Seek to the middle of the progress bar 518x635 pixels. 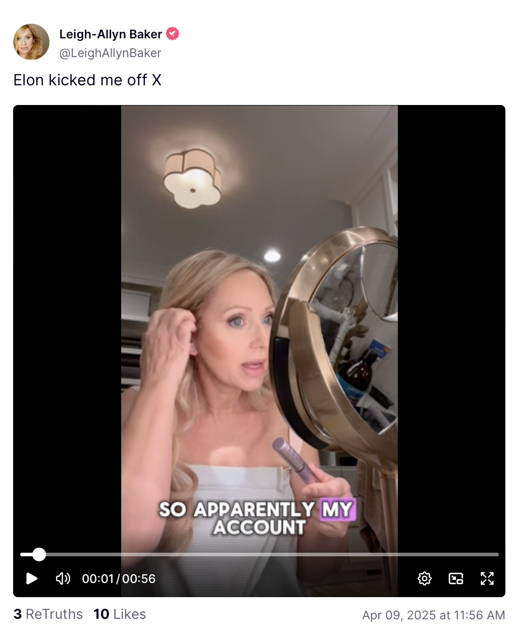[260, 555]
